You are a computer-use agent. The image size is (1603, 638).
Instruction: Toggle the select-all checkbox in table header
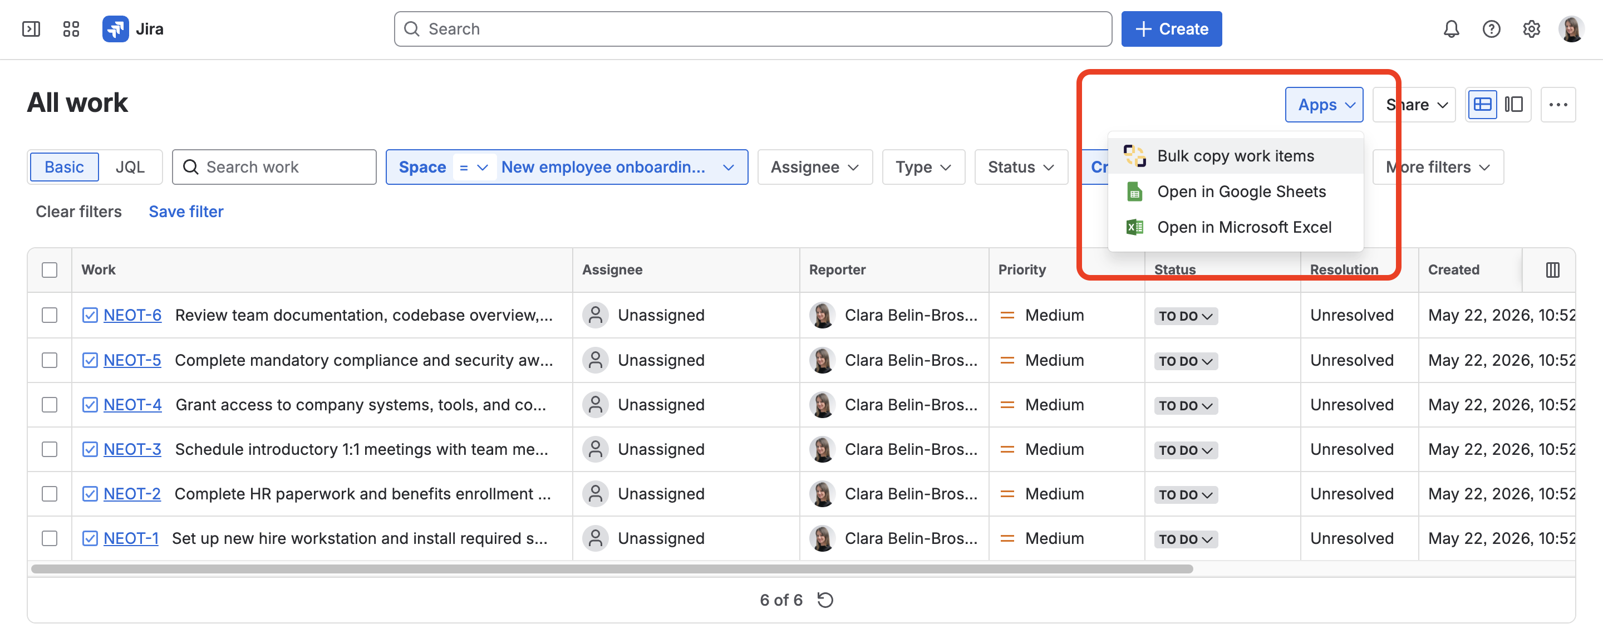tap(49, 269)
